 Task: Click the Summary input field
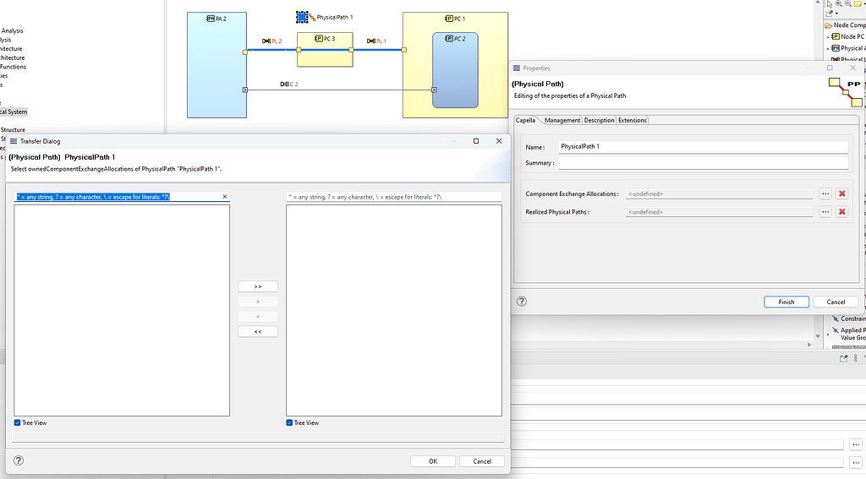coord(704,163)
